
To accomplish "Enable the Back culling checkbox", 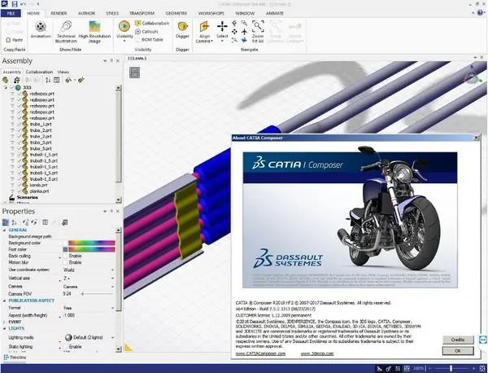I will pos(65,256).
